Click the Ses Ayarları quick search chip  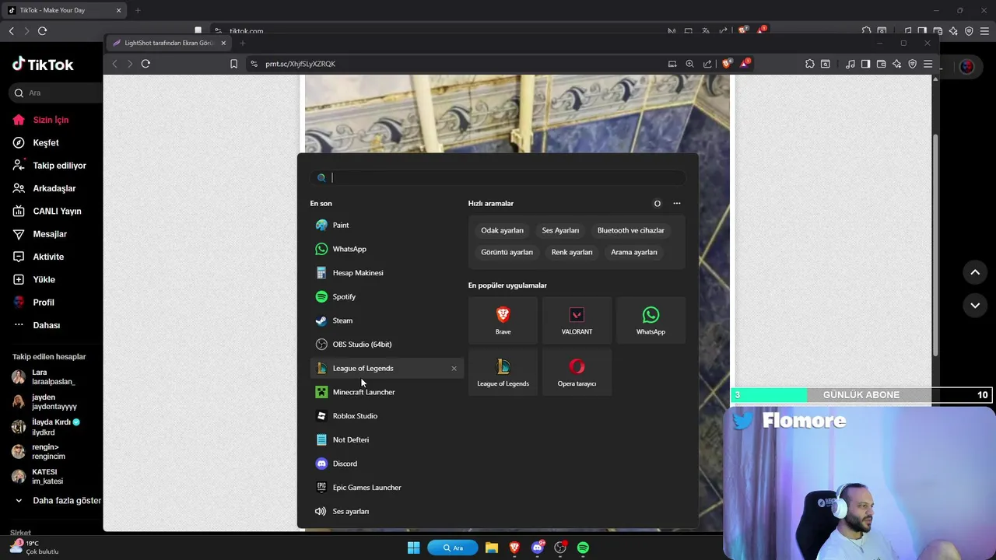[560, 230]
